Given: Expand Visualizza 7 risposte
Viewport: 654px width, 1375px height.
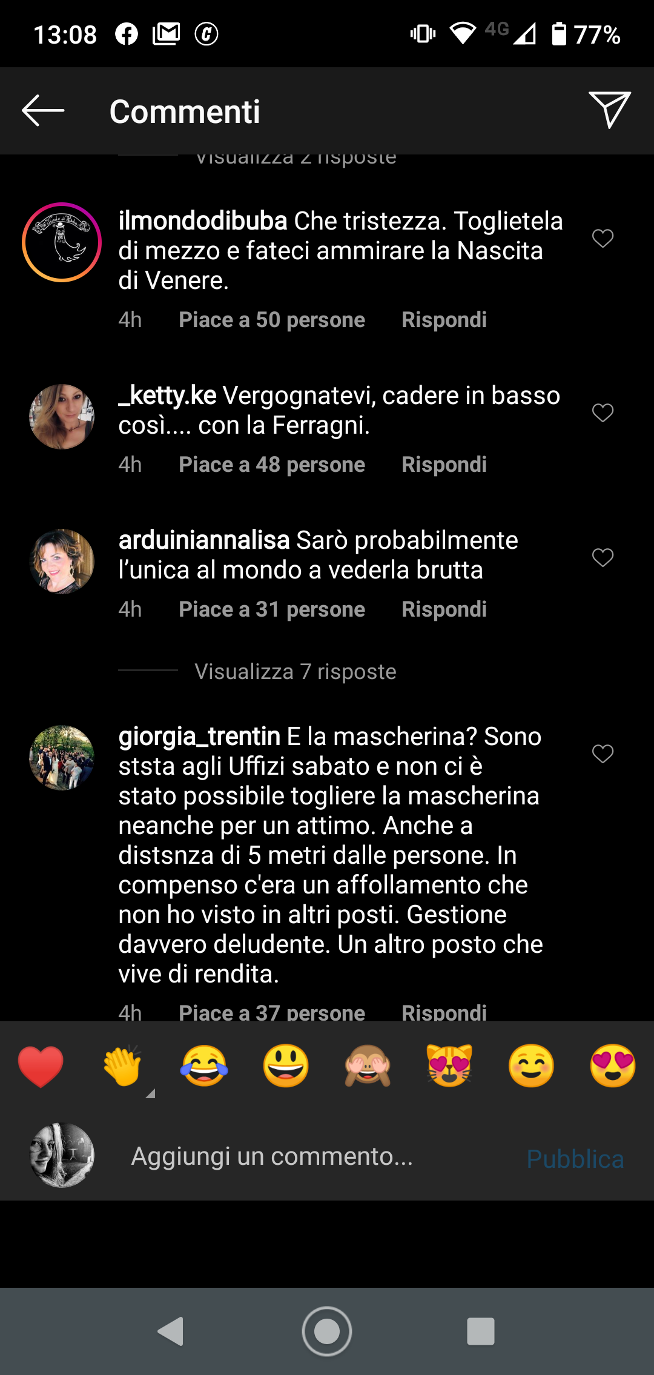Looking at the screenshot, I should point(296,671).
